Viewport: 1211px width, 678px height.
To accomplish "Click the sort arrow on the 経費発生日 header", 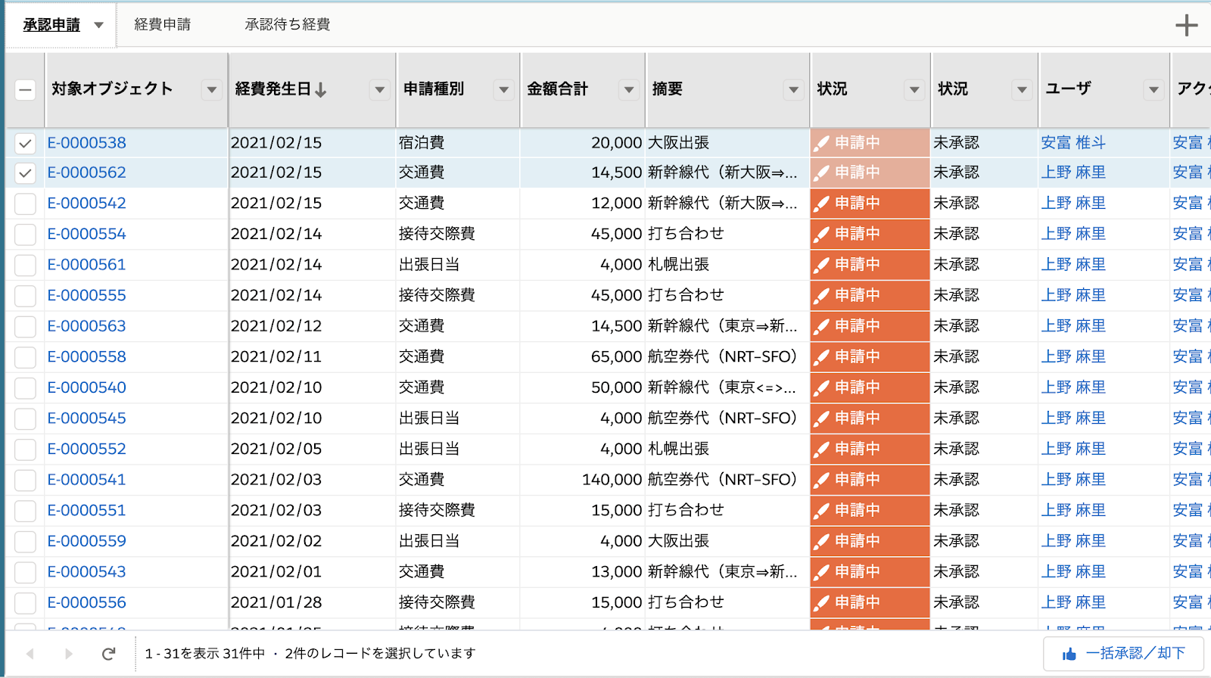I will [321, 89].
